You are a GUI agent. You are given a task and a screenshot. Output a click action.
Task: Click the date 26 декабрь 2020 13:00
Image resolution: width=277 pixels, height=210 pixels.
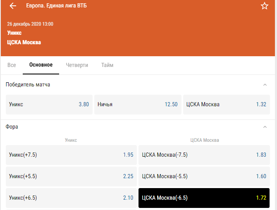(x=30, y=24)
